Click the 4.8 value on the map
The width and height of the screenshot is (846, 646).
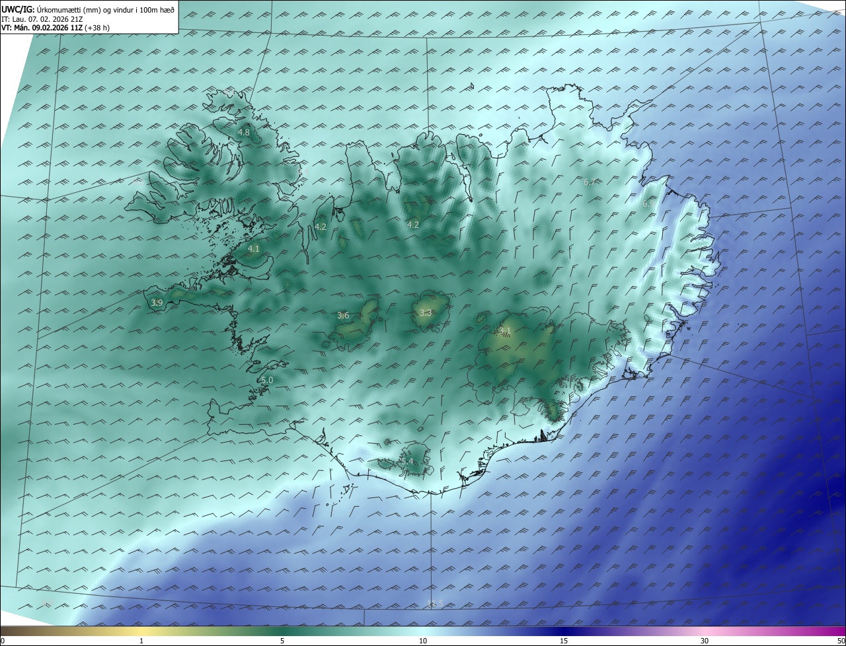(243, 132)
